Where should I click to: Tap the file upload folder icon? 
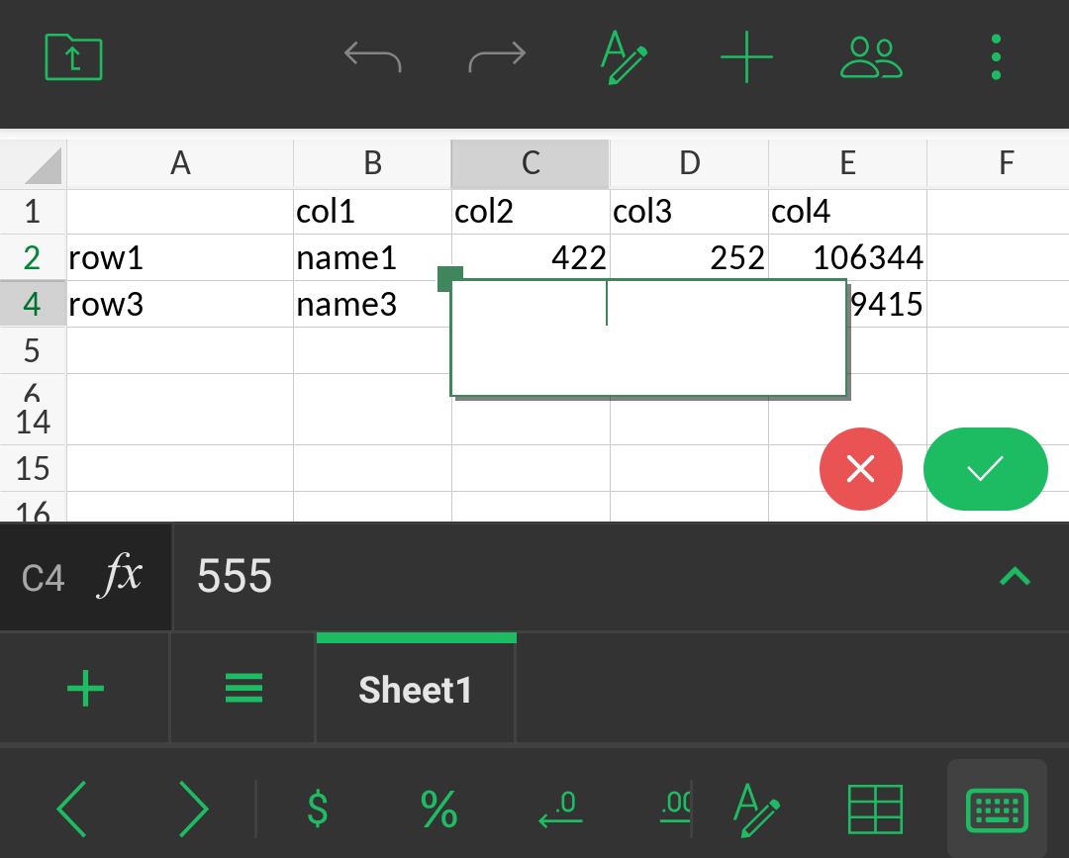(74, 57)
